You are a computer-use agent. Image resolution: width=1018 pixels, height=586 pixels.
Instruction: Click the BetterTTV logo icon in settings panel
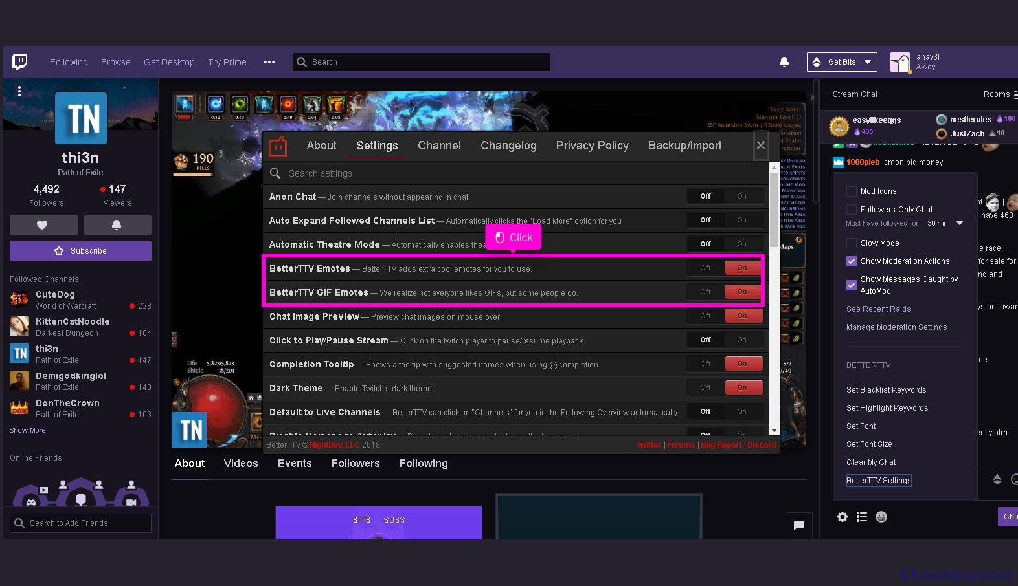tap(278, 147)
